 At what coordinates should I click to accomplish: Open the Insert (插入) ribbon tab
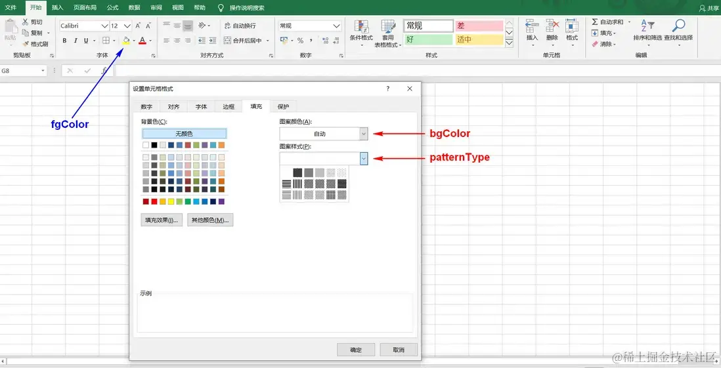click(58, 7)
